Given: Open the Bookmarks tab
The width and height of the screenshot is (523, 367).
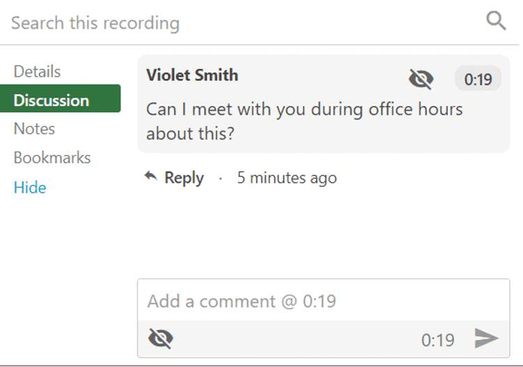Looking at the screenshot, I should [x=52, y=158].
